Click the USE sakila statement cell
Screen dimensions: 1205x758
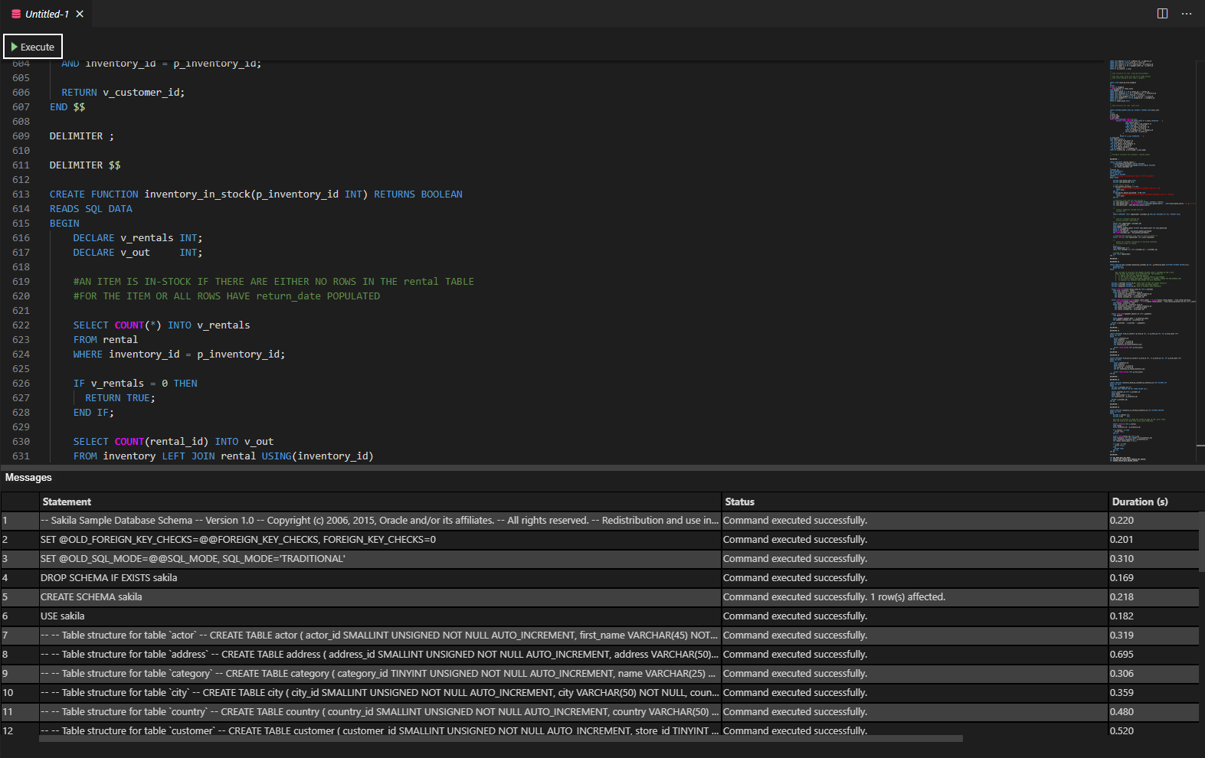[63, 616]
